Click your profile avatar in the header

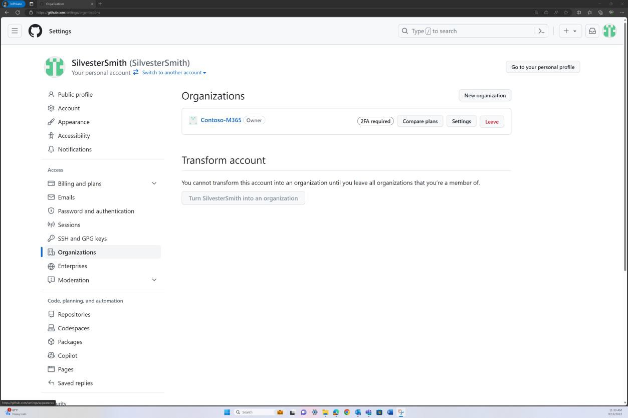pos(609,31)
